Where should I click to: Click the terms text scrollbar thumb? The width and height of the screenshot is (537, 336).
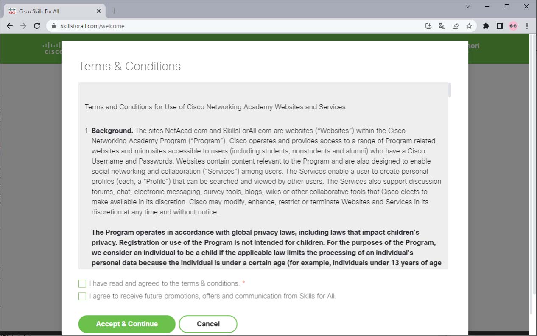click(449, 90)
